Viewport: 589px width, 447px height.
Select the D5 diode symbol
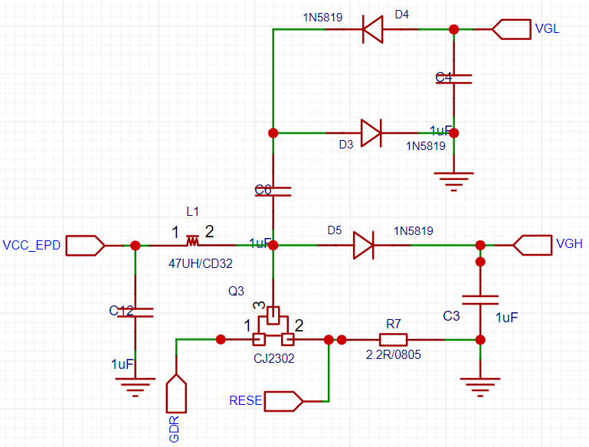coord(364,245)
